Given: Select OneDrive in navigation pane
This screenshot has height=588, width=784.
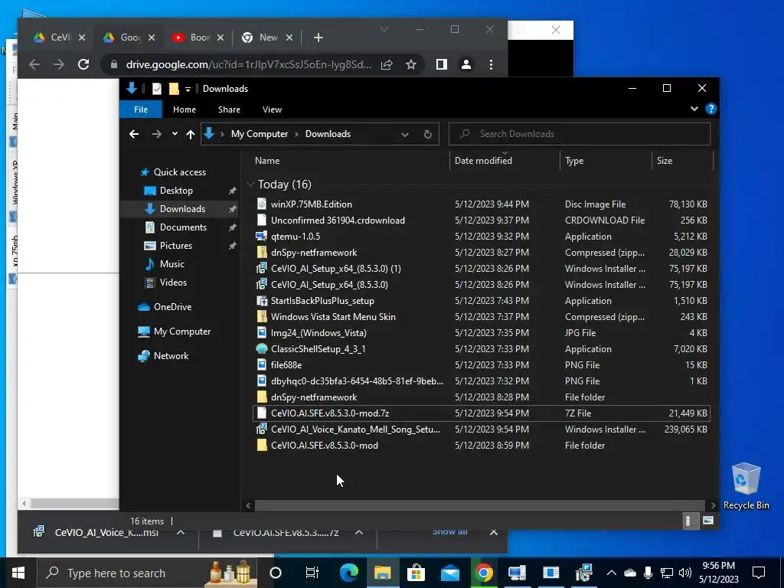Looking at the screenshot, I should tap(172, 307).
